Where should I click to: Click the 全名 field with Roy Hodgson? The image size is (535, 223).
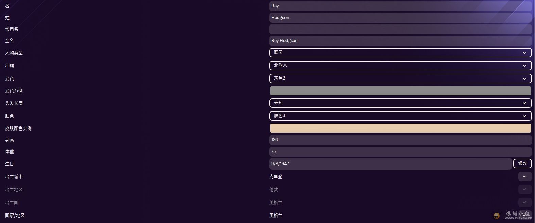click(x=400, y=41)
